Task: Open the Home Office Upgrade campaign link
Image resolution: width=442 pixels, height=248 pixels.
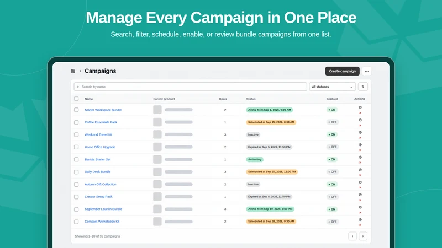Action: click(x=100, y=147)
